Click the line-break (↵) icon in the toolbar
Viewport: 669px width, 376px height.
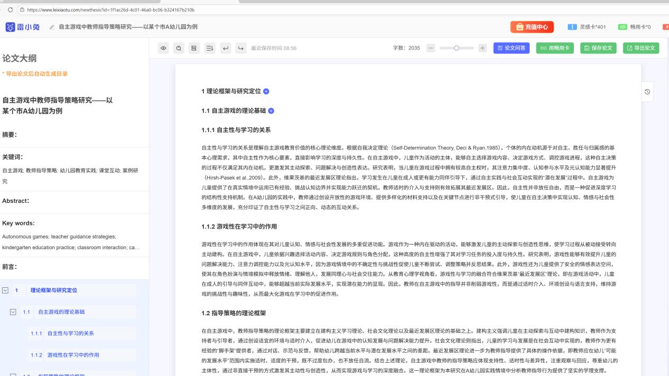pos(226,48)
